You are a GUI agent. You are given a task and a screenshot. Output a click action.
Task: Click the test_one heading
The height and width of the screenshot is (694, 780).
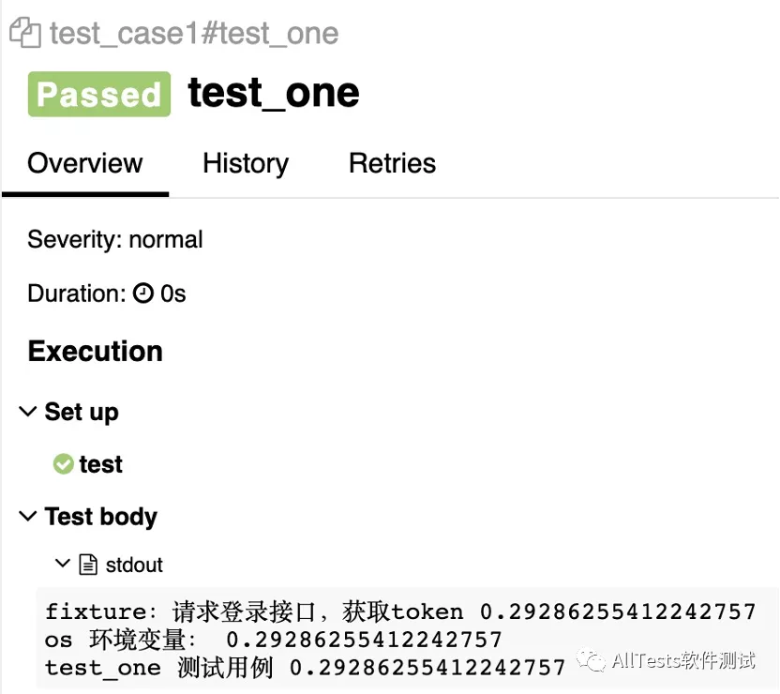pos(273,93)
